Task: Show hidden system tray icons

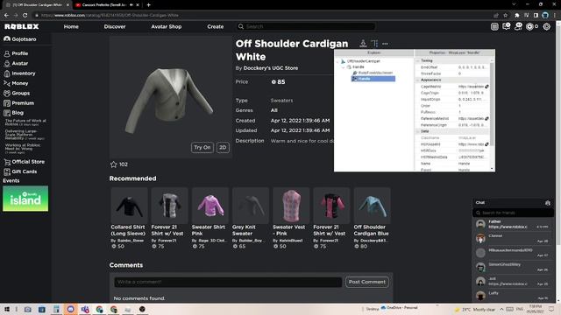Action: pyautogui.click(x=501, y=309)
